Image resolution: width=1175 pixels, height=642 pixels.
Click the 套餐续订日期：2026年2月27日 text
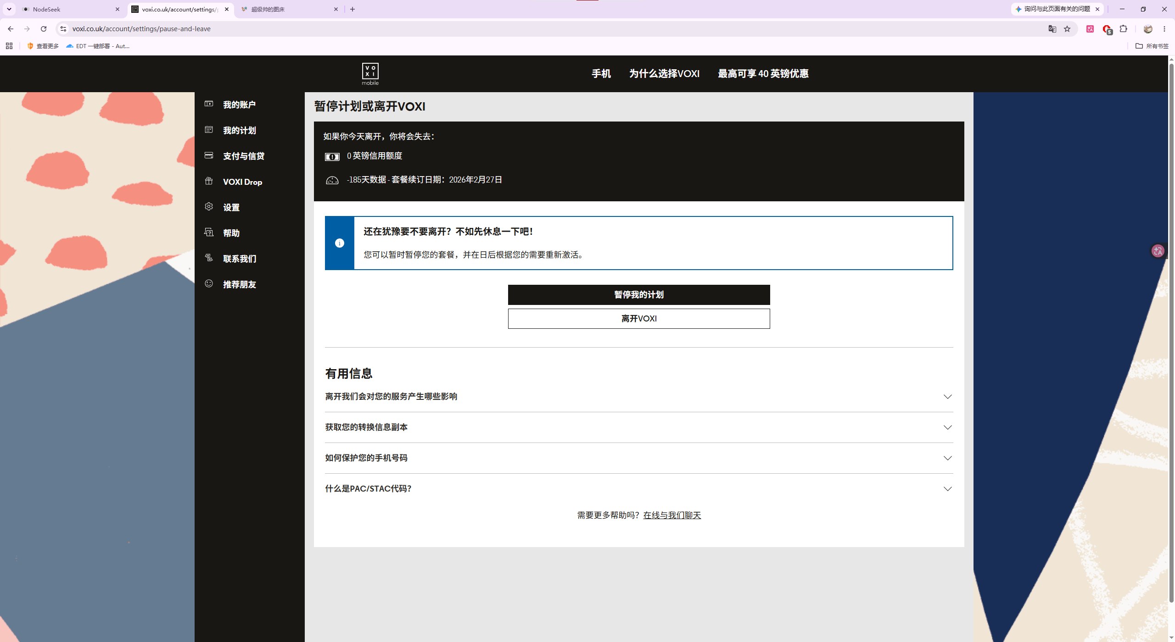[447, 180]
